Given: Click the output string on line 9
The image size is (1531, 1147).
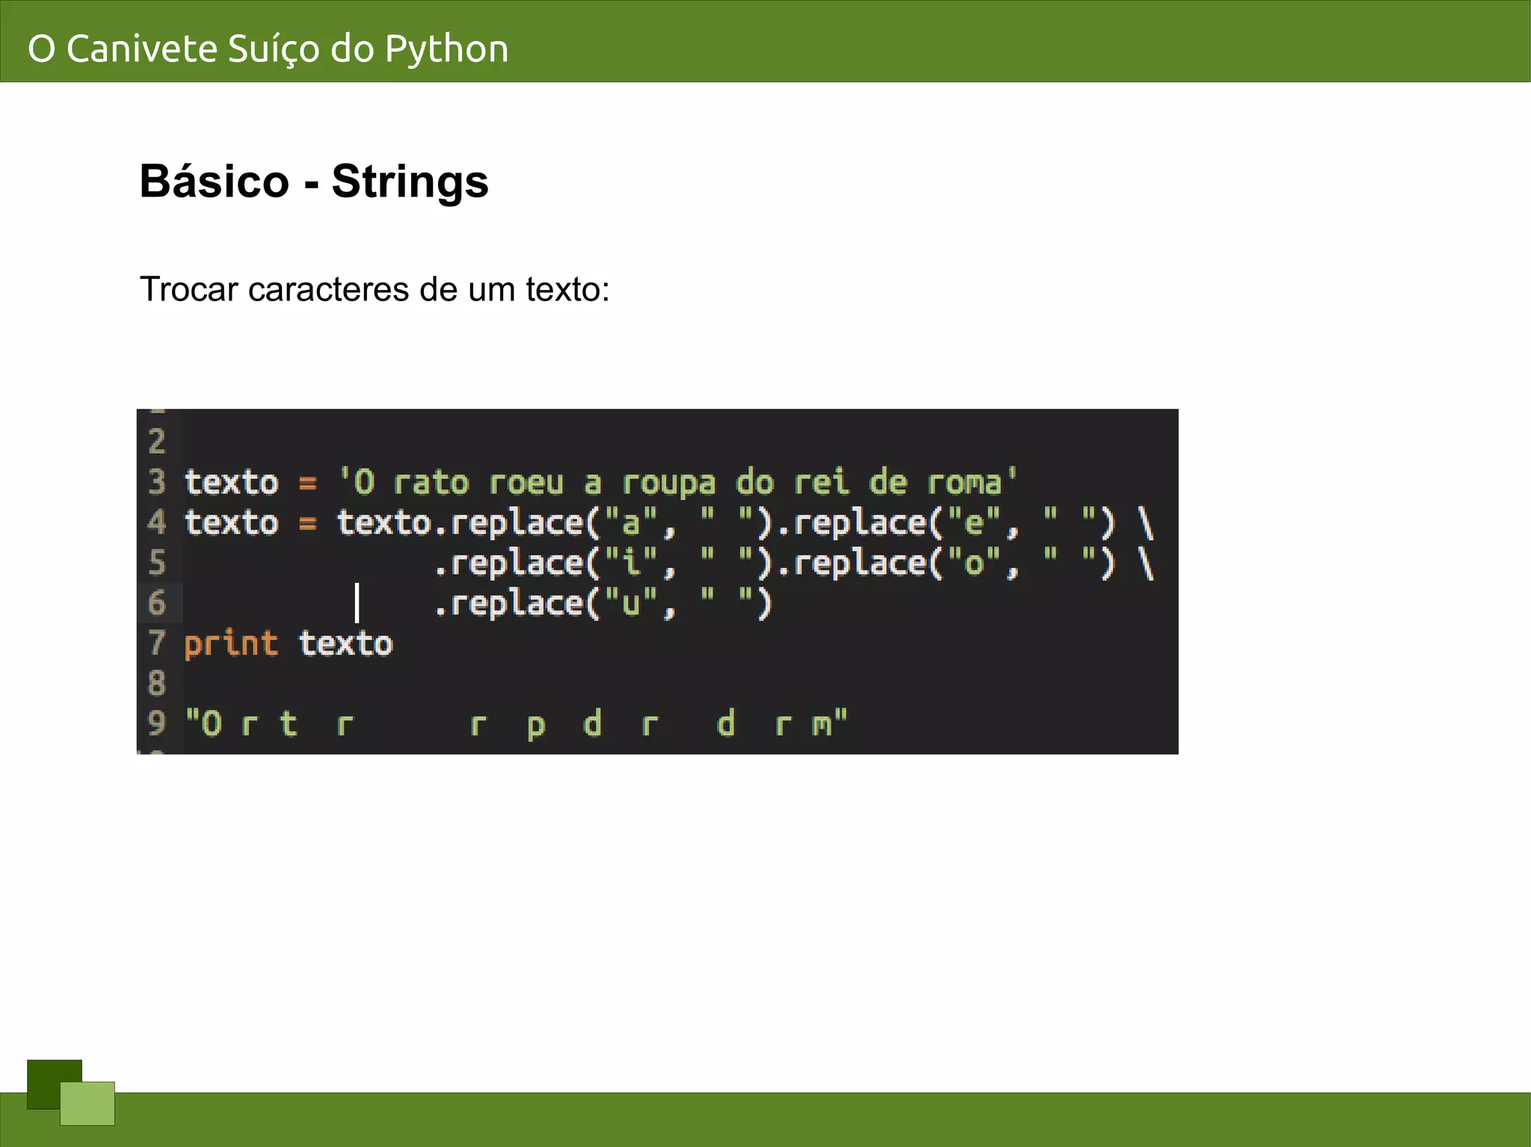Looking at the screenshot, I should 517,724.
